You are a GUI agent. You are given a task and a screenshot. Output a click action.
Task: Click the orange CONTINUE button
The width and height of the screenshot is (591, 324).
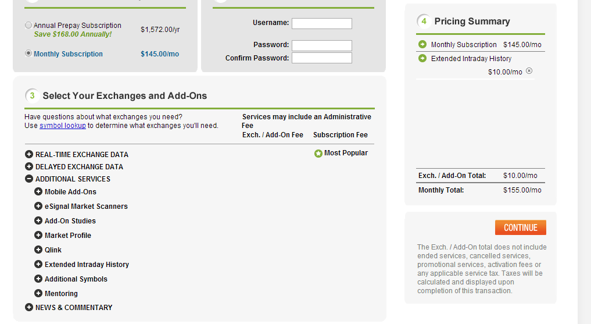[520, 227]
